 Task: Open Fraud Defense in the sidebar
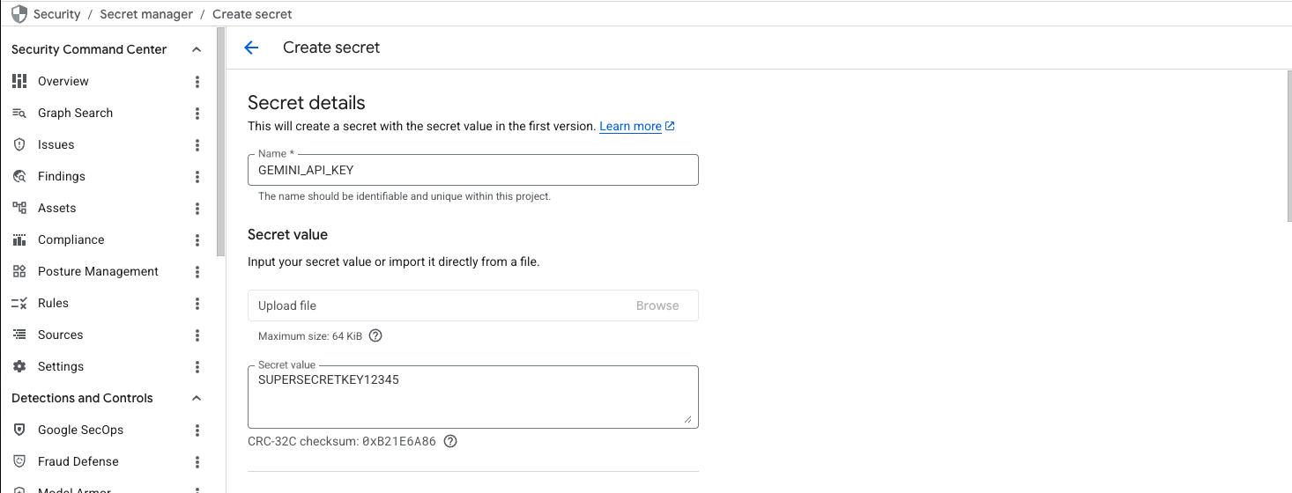[78, 461]
